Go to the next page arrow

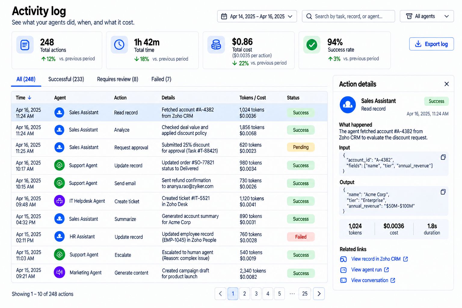[x=319, y=294]
